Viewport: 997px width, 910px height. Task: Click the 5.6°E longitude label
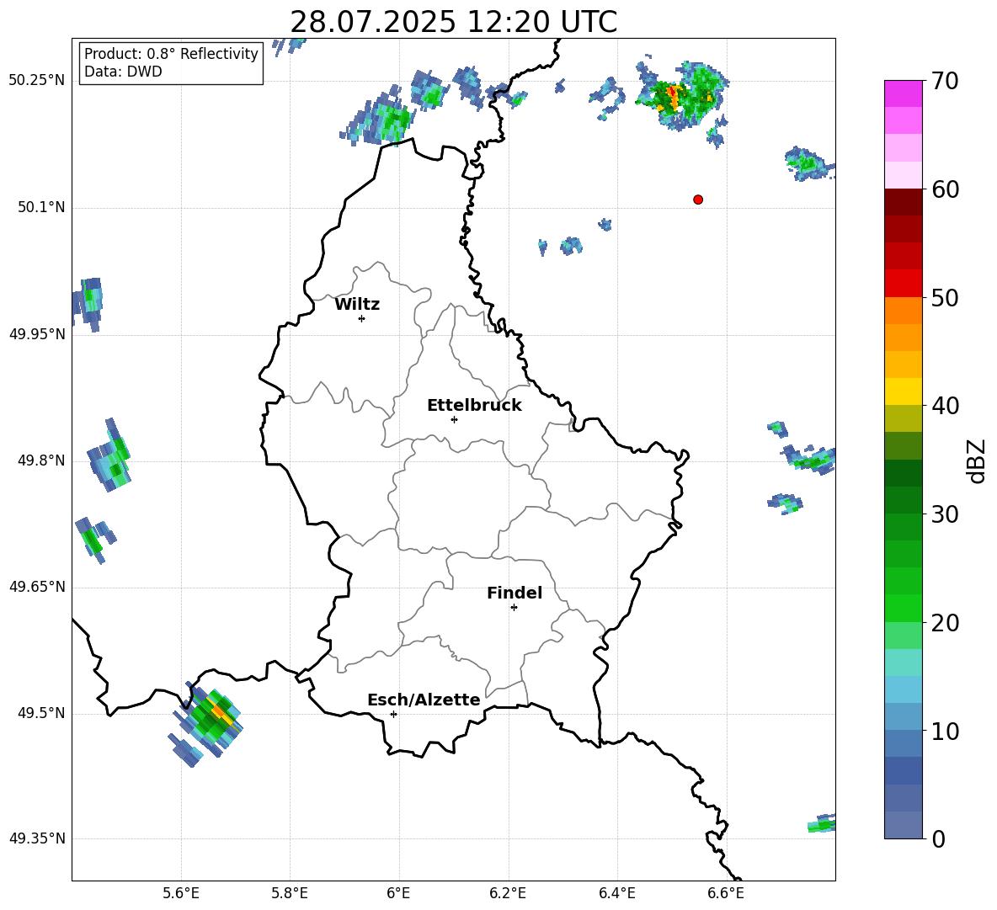click(181, 893)
